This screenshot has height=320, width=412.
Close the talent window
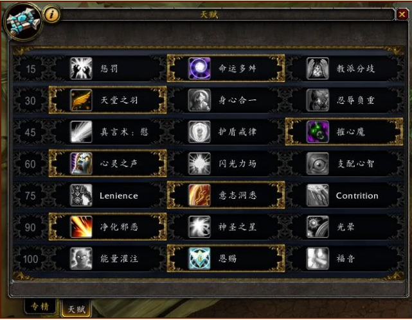click(402, 14)
